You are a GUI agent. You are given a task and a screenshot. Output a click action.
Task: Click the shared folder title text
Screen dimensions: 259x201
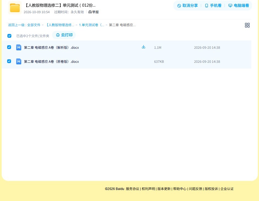pyautogui.click(x=60, y=5)
